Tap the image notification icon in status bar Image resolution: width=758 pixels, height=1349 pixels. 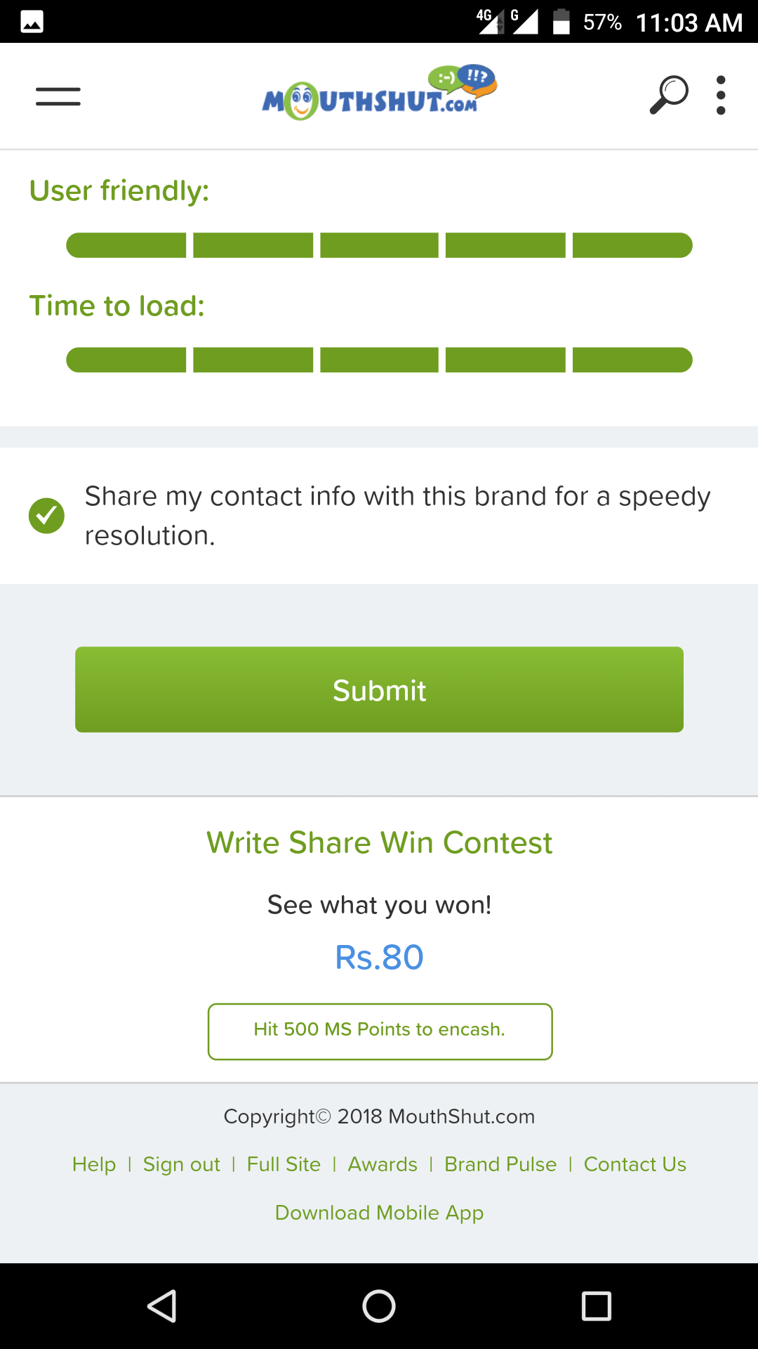pyautogui.click(x=32, y=22)
